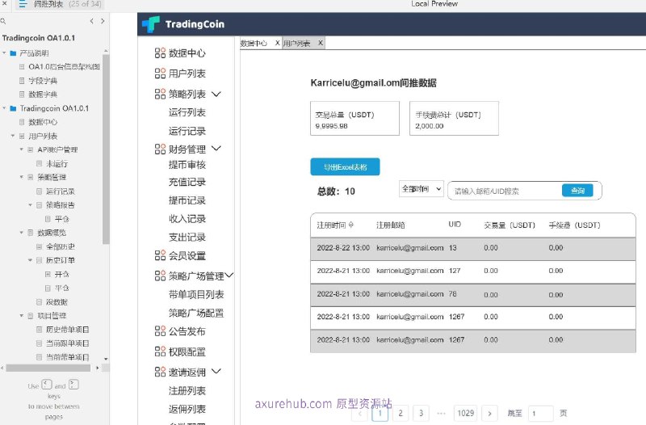The height and width of the screenshot is (425, 646).
Task: Collapse the 数据概览 tree node
Action: click(22, 233)
